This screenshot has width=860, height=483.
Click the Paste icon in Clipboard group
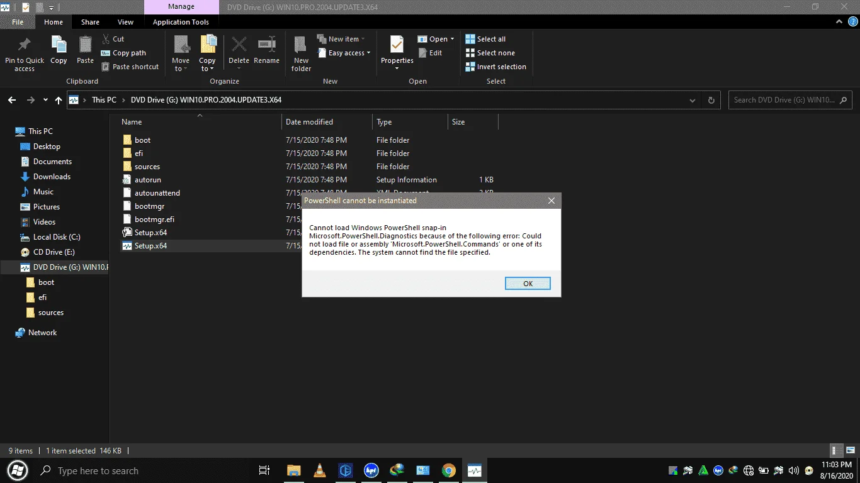pos(85,45)
